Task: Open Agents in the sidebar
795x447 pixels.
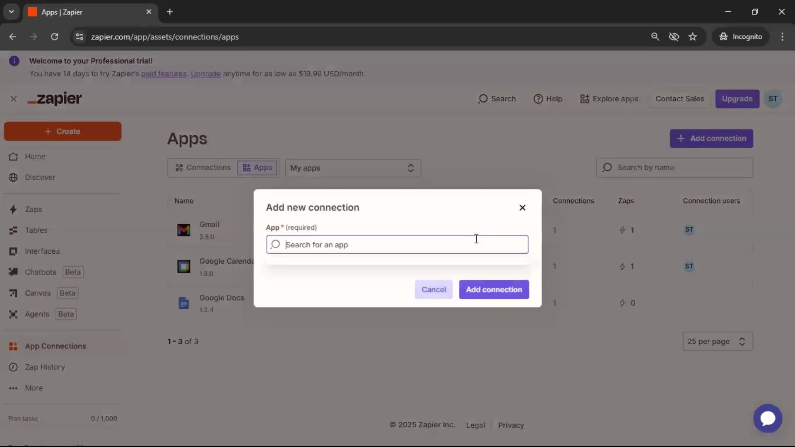Action: (37, 314)
